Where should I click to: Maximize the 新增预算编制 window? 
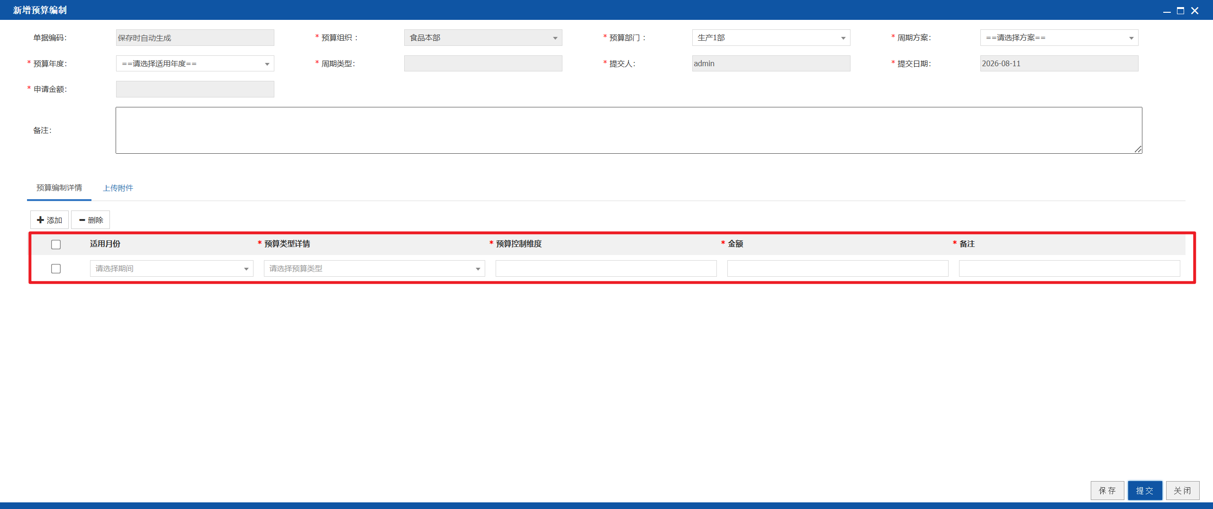tap(1180, 10)
